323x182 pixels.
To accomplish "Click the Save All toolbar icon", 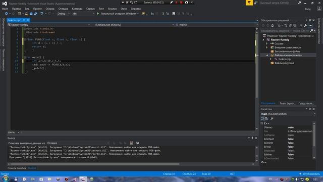I will (36, 14).
